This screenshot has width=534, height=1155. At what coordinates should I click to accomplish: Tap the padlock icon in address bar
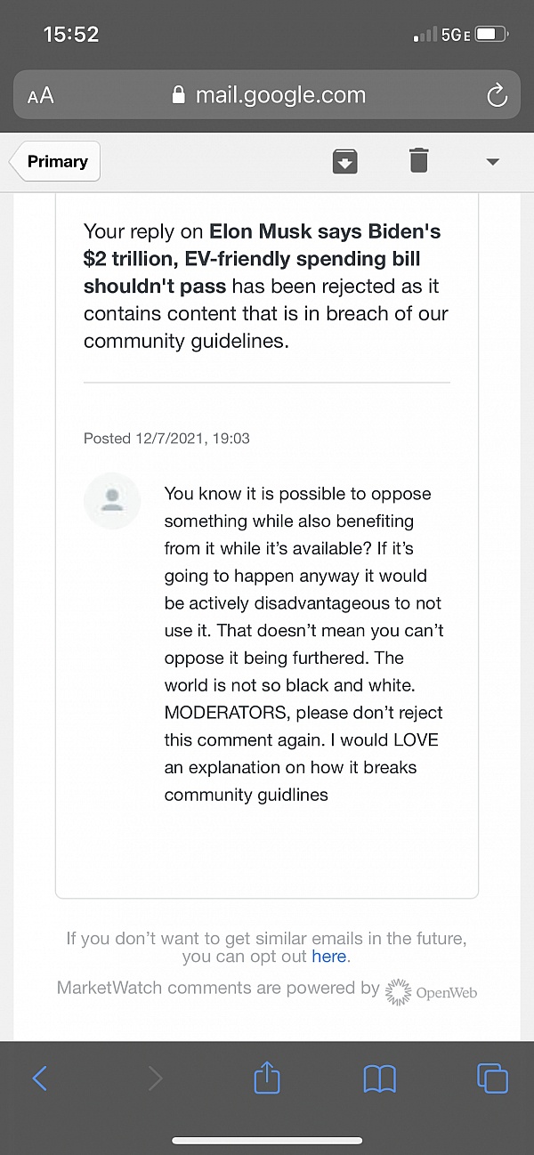(178, 94)
